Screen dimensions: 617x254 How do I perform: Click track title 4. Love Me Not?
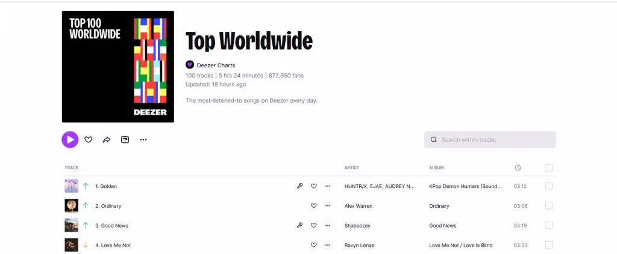(x=113, y=245)
